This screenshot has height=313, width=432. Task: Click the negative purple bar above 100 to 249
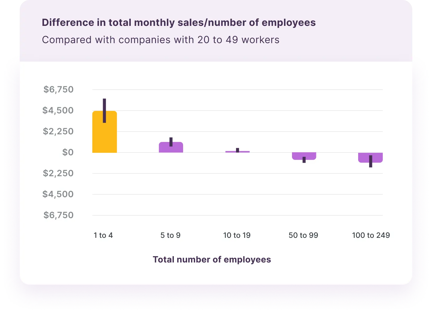tap(370, 157)
